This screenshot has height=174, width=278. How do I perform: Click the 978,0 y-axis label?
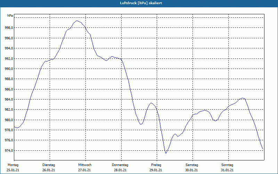tap(9, 130)
